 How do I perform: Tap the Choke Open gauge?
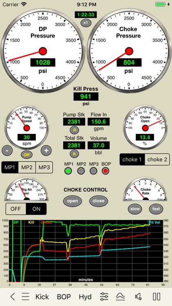pos(145,128)
